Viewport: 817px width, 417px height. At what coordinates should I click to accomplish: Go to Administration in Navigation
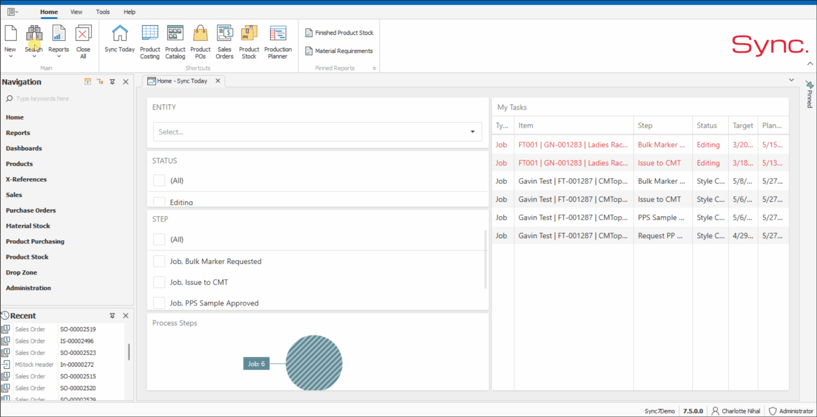28,288
